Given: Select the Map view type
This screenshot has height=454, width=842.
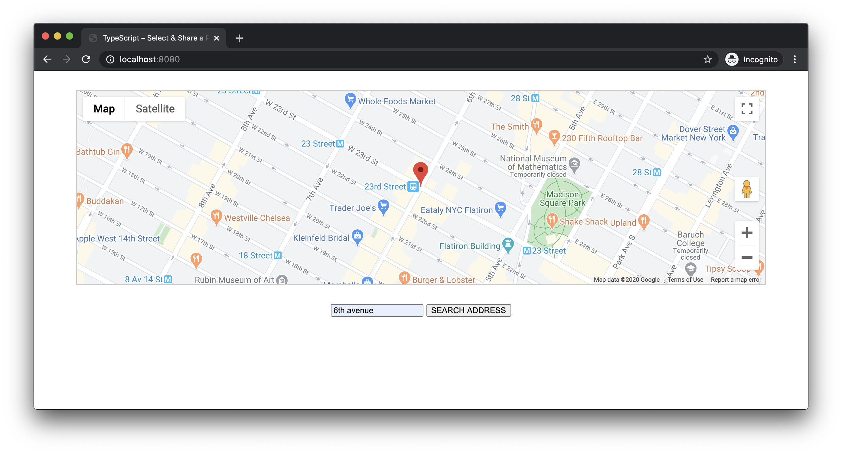Looking at the screenshot, I should pyautogui.click(x=104, y=109).
